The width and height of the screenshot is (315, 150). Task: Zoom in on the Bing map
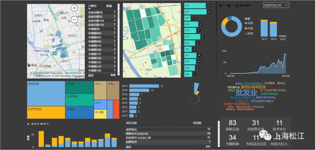[75, 8]
